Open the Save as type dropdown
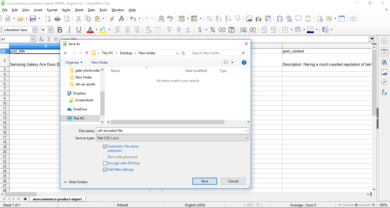Viewport: 390px width, 208px height. coord(172,138)
